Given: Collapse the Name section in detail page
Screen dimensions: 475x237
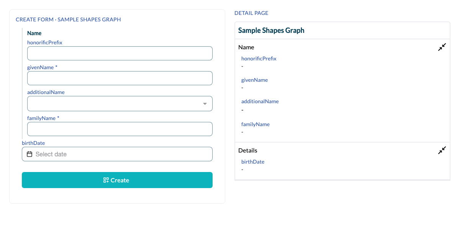Looking at the screenshot, I should [442, 47].
